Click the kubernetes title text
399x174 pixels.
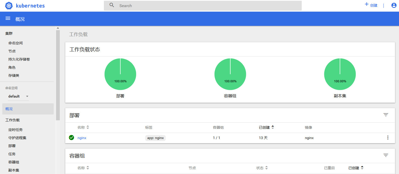[30, 6]
